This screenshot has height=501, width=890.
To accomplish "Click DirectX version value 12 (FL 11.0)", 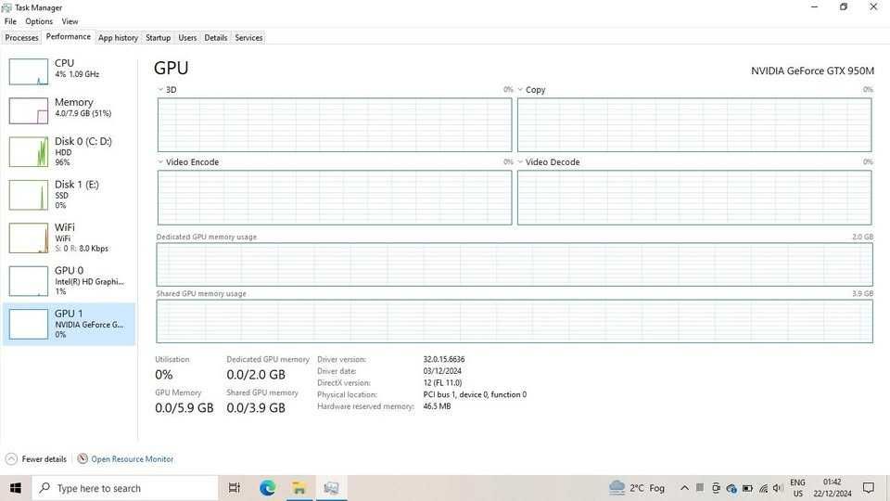I will point(442,383).
